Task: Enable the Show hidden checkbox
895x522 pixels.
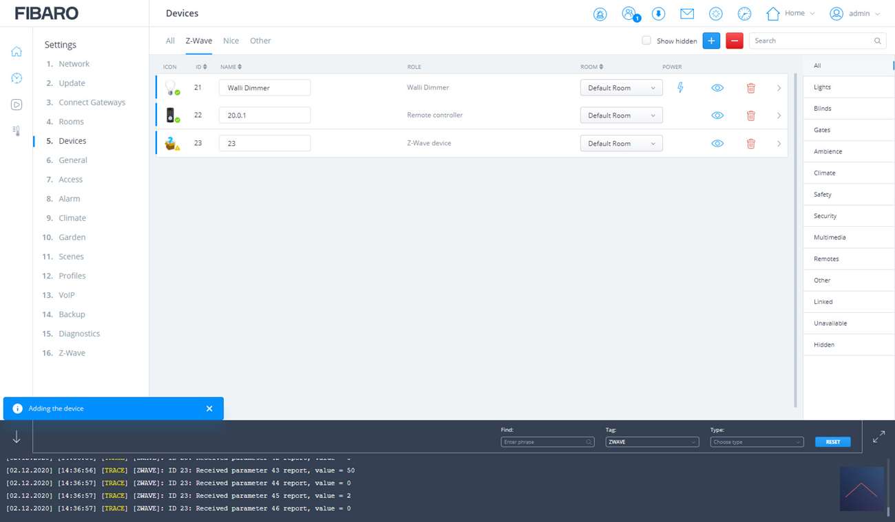Action: 646,41
